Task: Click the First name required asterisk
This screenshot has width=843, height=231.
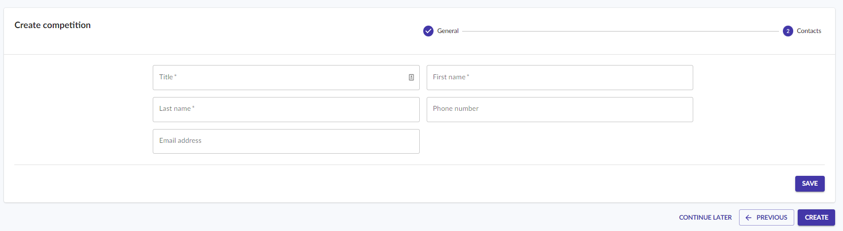Action: (468, 76)
